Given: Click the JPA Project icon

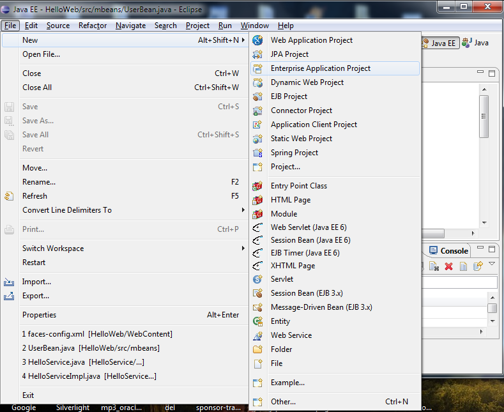Looking at the screenshot, I should point(257,54).
